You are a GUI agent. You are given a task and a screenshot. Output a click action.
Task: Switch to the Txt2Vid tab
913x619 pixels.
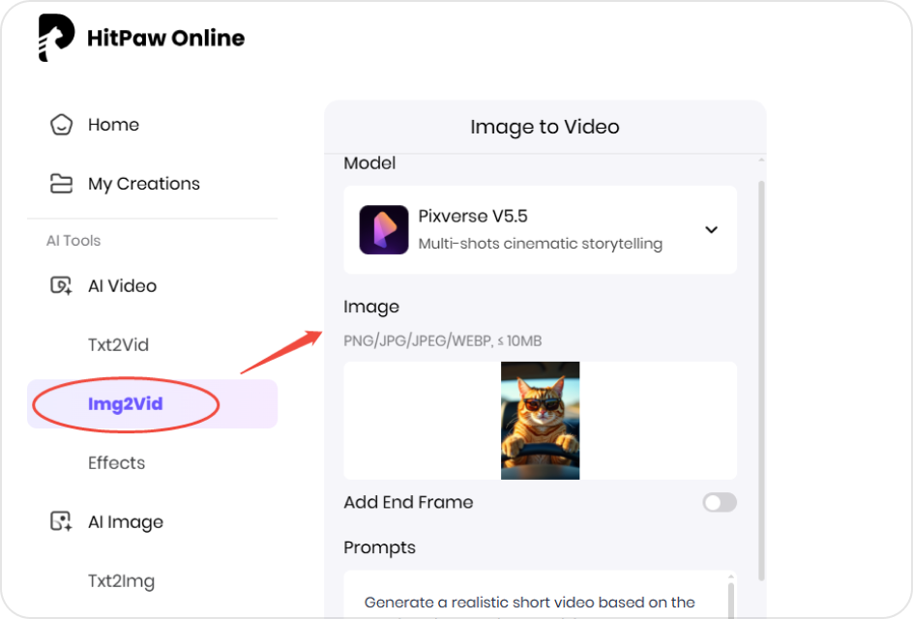120,344
